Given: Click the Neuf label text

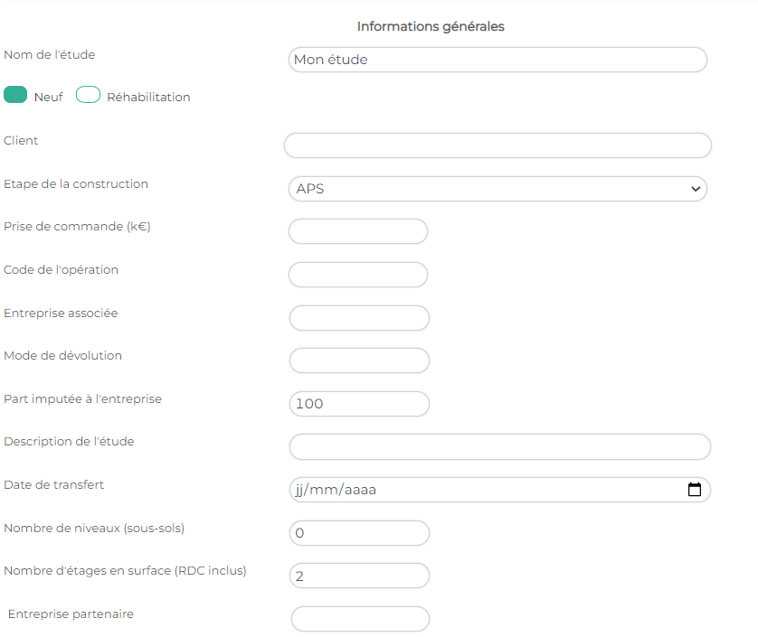Looking at the screenshot, I should [x=48, y=97].
